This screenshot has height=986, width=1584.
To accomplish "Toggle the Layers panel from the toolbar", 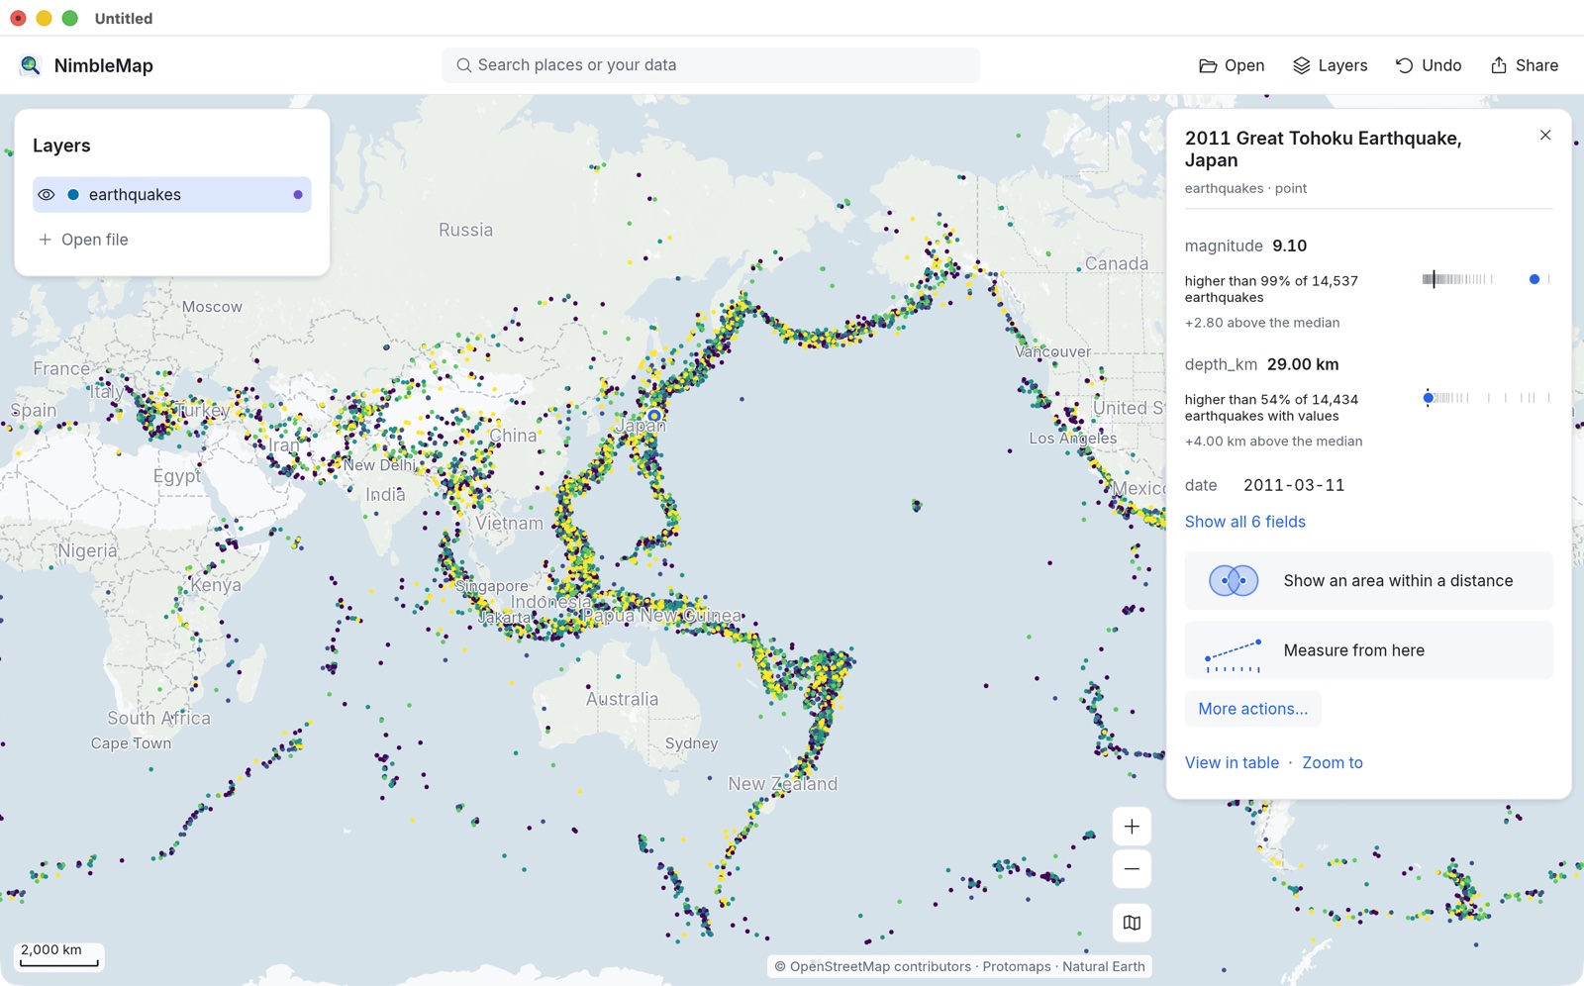I will coord(1330,65).
